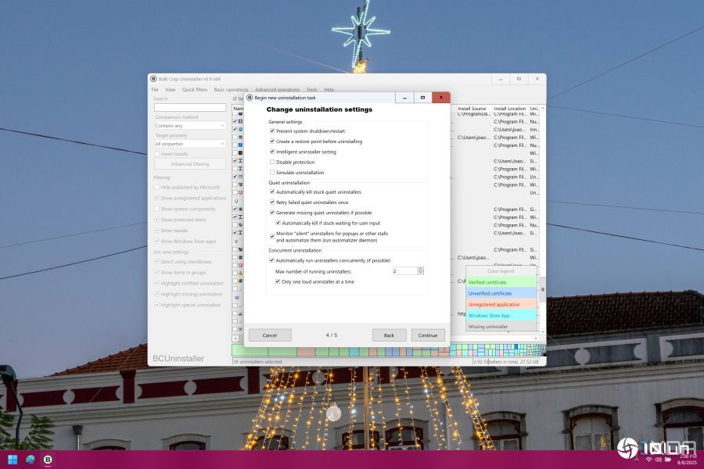Click the BCUninstaller taskbar icon

coord(48,460)
